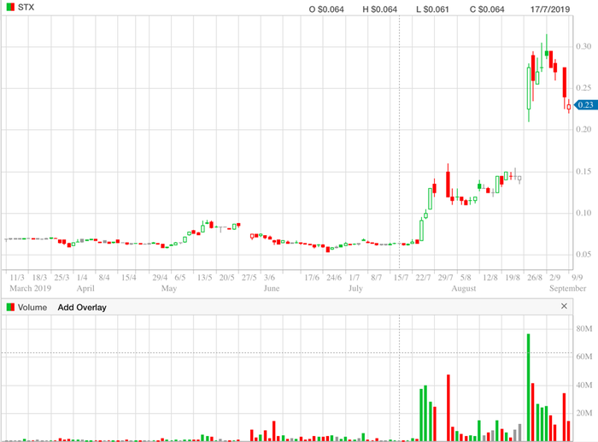Click the 0.15 price axis label
This screenshot has width=598, height=442.
tap(583, 171)
